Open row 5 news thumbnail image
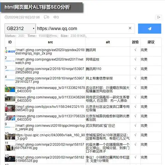This screenshot has height=165, width=165. click(10, 89)
